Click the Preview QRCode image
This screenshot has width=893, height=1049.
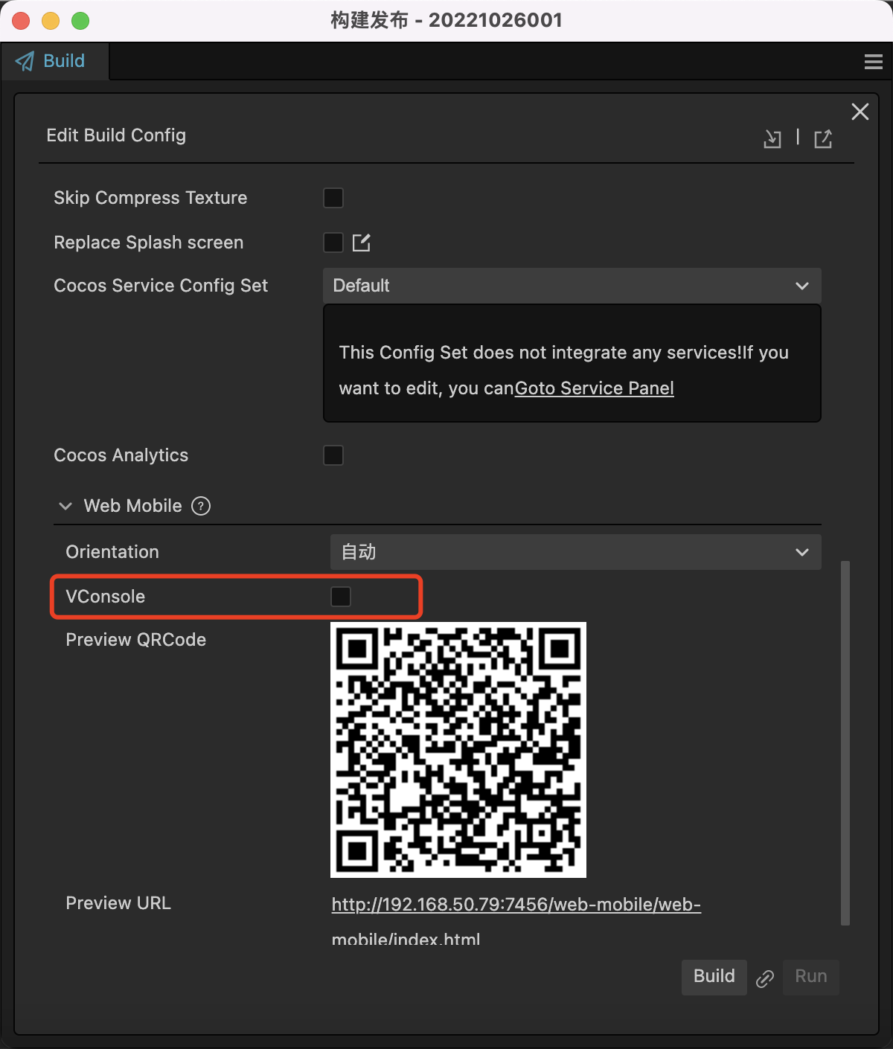pos(458,750)
